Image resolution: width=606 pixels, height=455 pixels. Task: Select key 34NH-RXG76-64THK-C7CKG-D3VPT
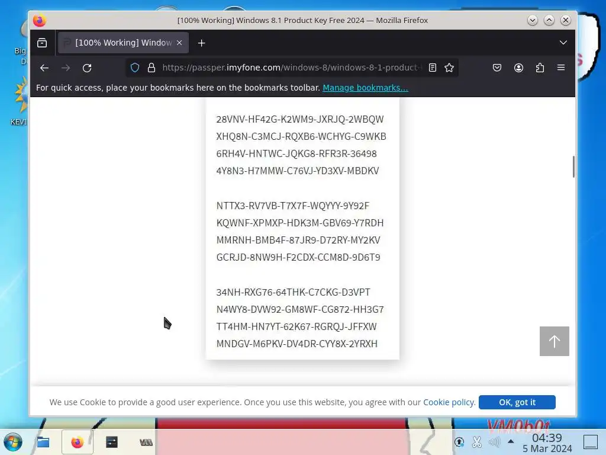coord(293,292)
